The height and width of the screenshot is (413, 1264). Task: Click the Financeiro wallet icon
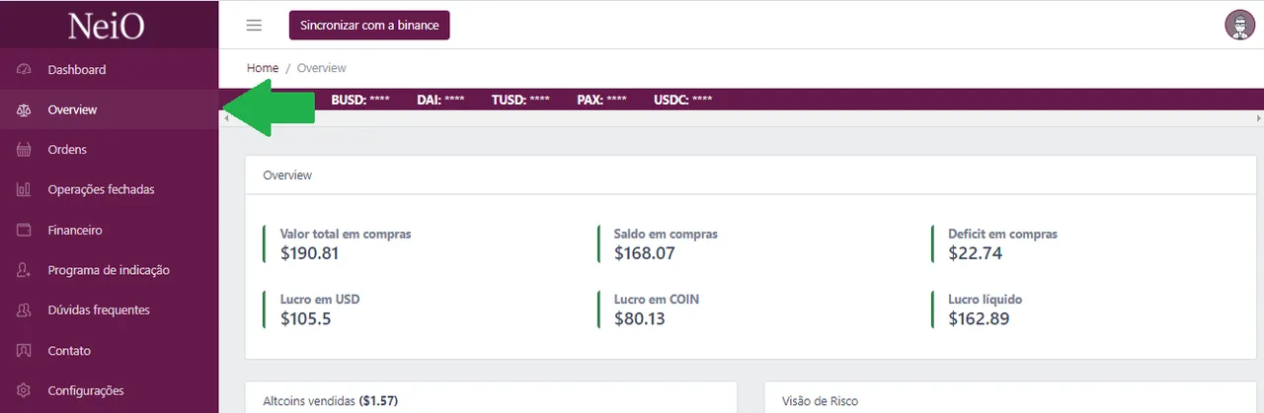click(24, 230)
